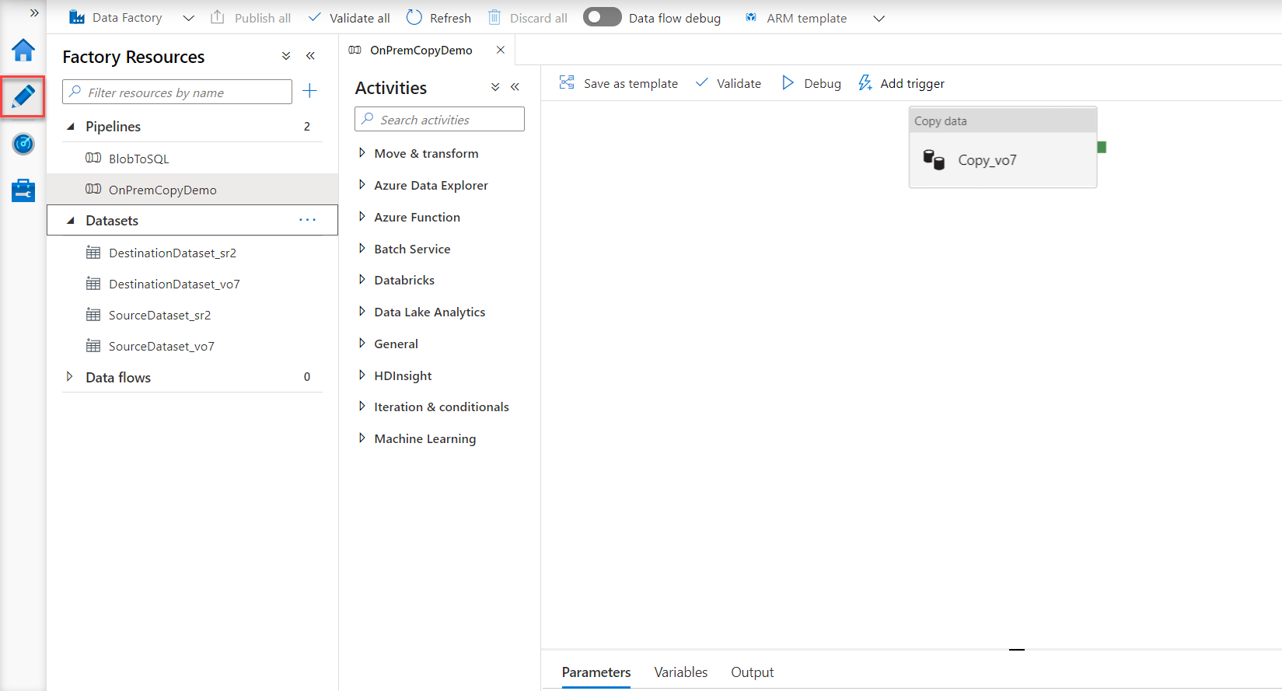Click Validate in the pipeline toolbar
Viewport: 1282px width, 691px height.
point(728,83)
